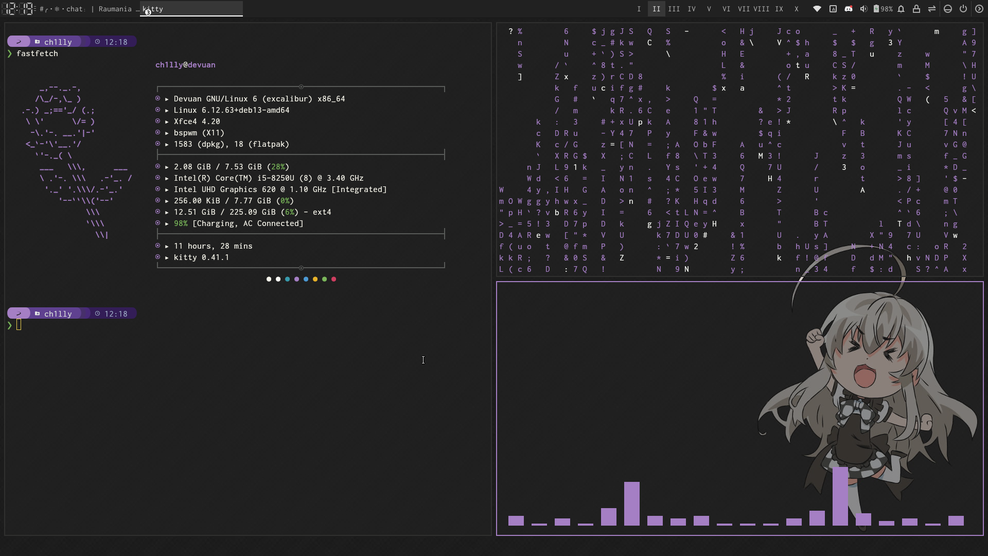Expand the panel with right chevron
Screen dimensions: 988x556
[x=979, y=9]
